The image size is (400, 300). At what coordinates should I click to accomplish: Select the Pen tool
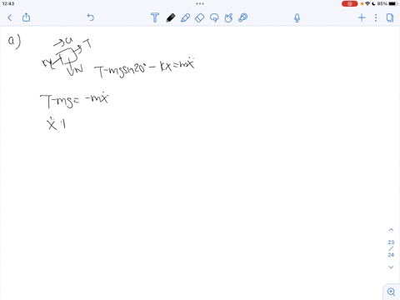171,17
